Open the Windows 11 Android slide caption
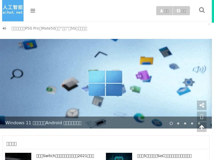 click(43, 123)
